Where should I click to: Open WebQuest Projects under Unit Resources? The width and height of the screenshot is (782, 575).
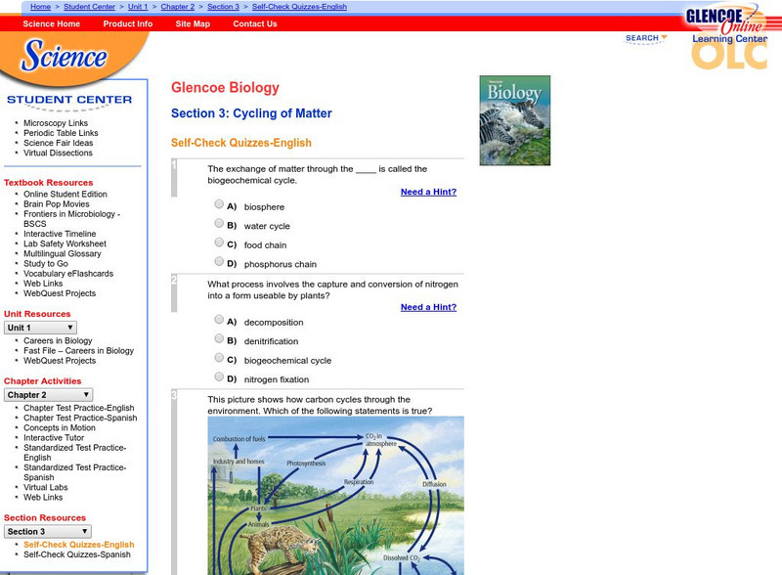click(60, 361)
